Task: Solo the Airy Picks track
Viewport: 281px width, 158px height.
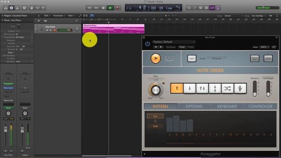Action: [50, 30]
